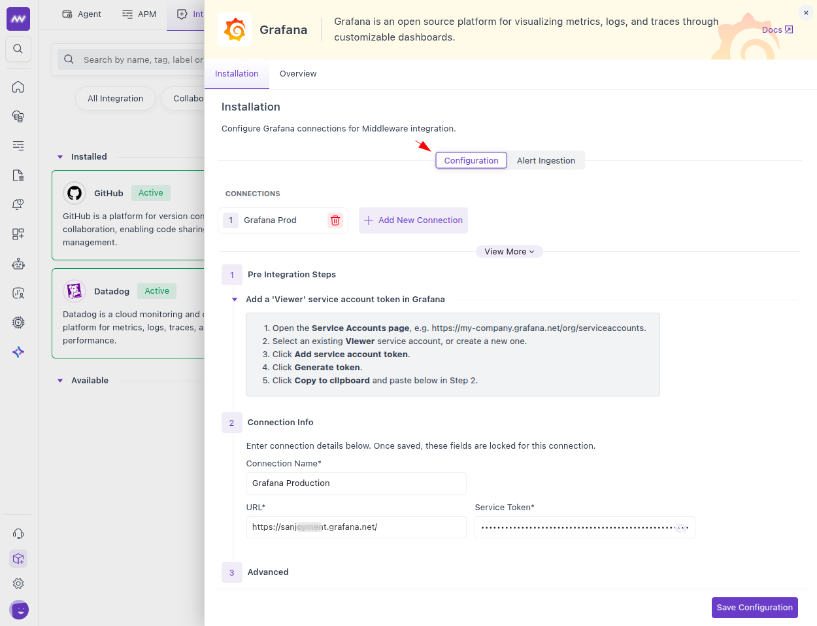The height and width of the screenshot is (626, 817).
Task: Delete the Grafana Prod connection
Action: 335,220
